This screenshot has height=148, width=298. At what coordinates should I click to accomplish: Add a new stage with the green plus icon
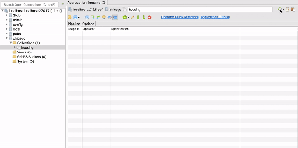(x=125, y=17)
